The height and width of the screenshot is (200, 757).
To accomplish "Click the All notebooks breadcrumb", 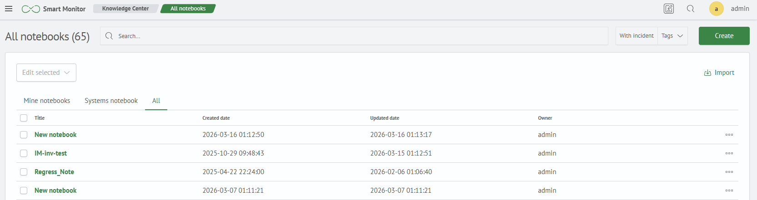I will coord(188,9).
